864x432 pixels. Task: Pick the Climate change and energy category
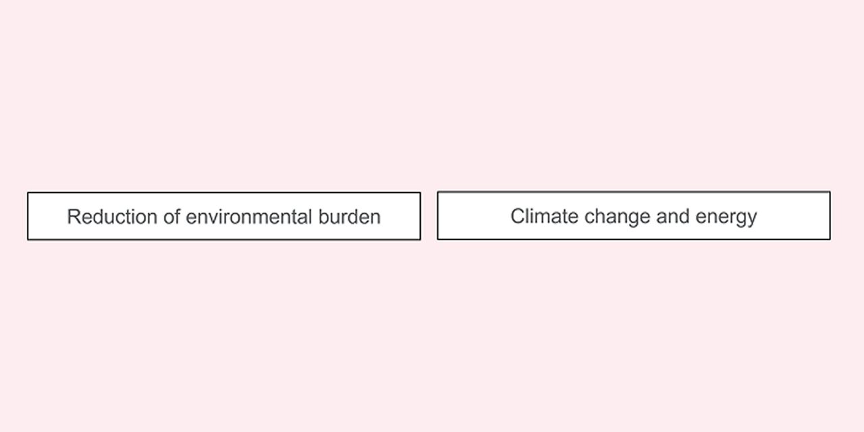633,215
